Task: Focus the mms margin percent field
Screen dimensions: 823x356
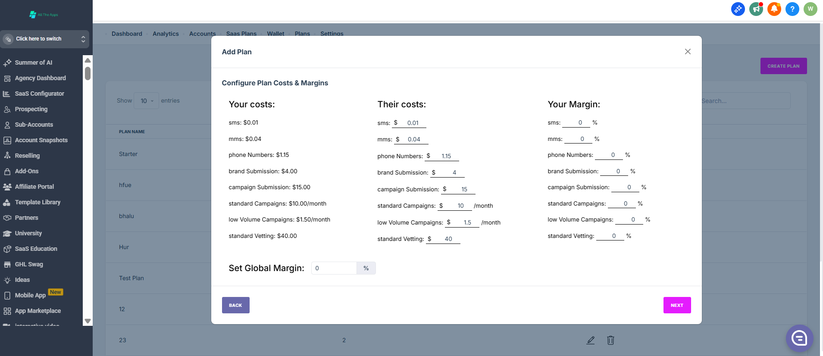Action: pos(578,139)
